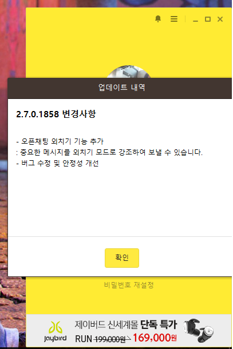Viewport: 233px width, 349px height.
Task: Select the 버그 수정 및 안정성 개선 line
Action: coord(57,163)
